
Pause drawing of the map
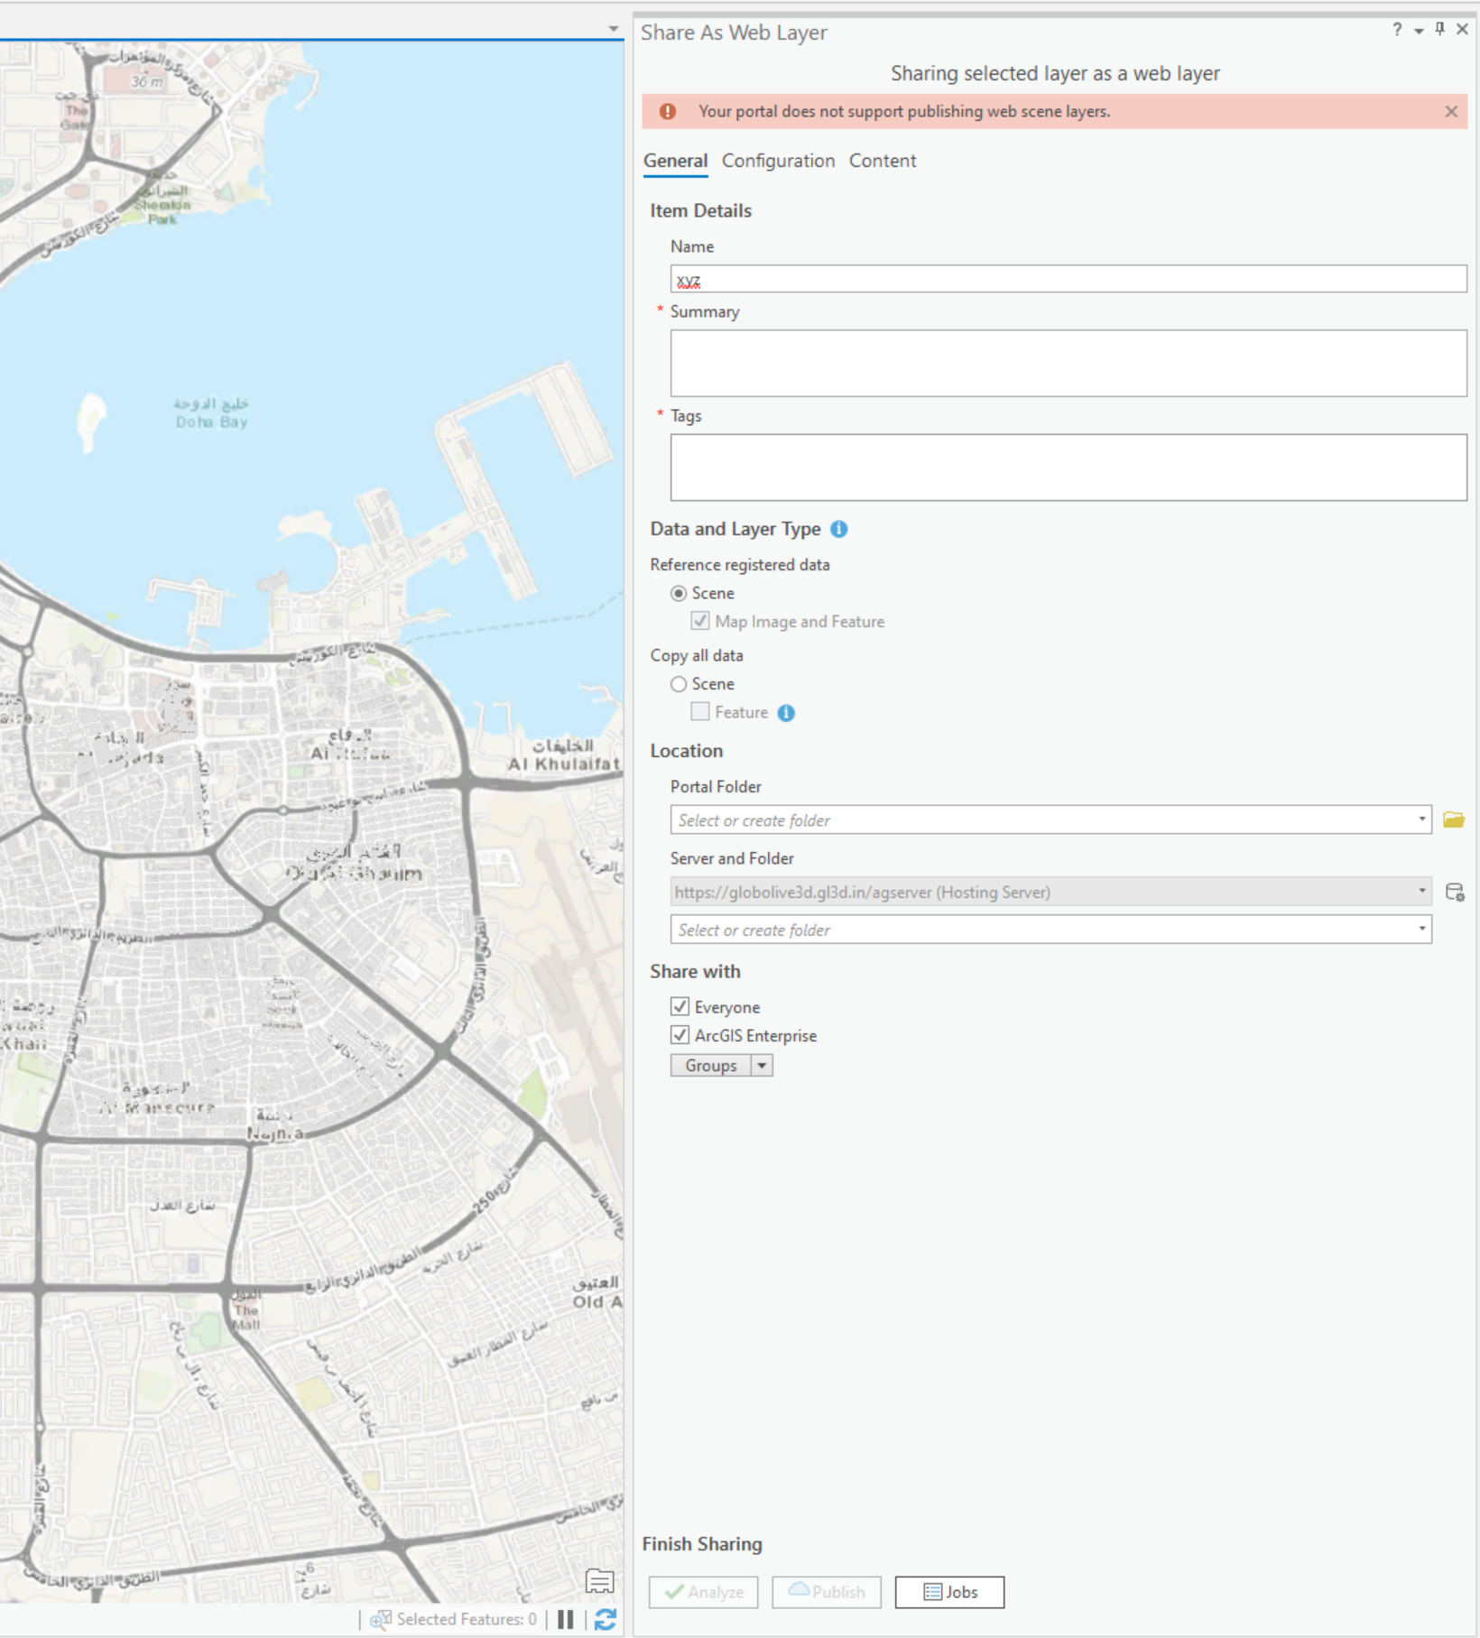point(566,1618)
